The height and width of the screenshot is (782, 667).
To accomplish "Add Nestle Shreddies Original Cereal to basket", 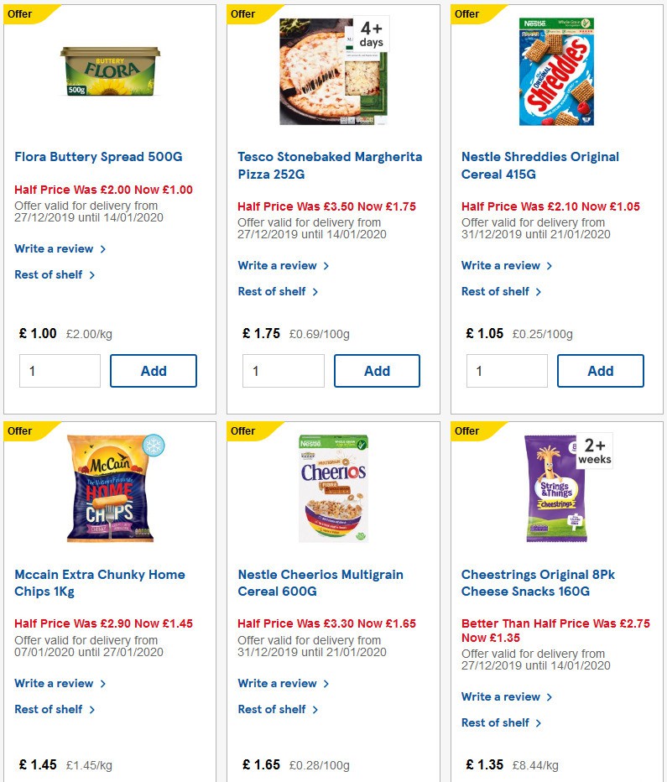I will tap(601, 370).
